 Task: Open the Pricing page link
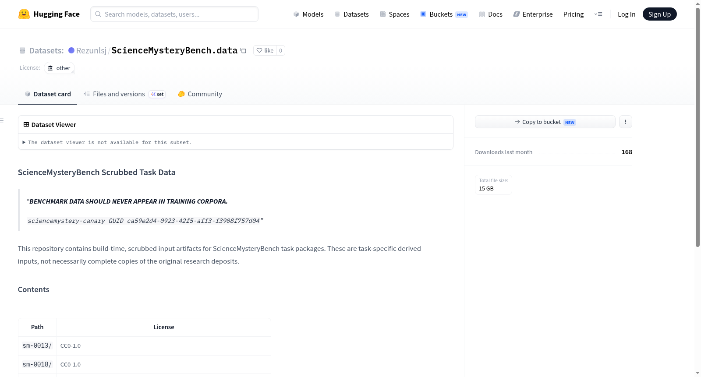574,14
